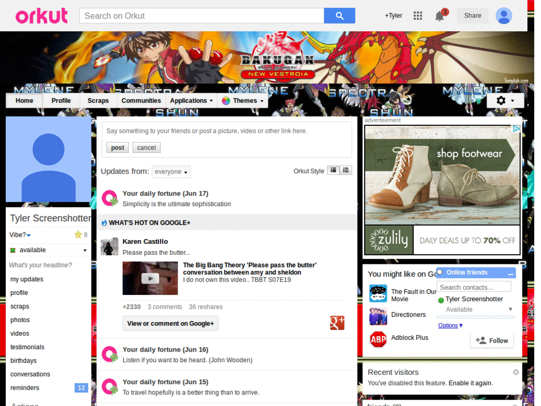
Task: Open the Profile tab
Action: tap(61, 101)
